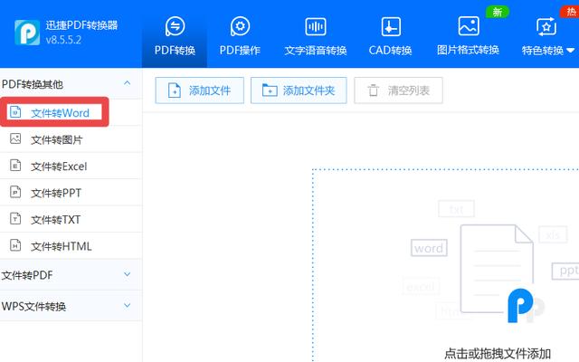This screenshot has width=579, height=362.
Task: Click the 文件转图片 image icon
Action: (15, 138)
